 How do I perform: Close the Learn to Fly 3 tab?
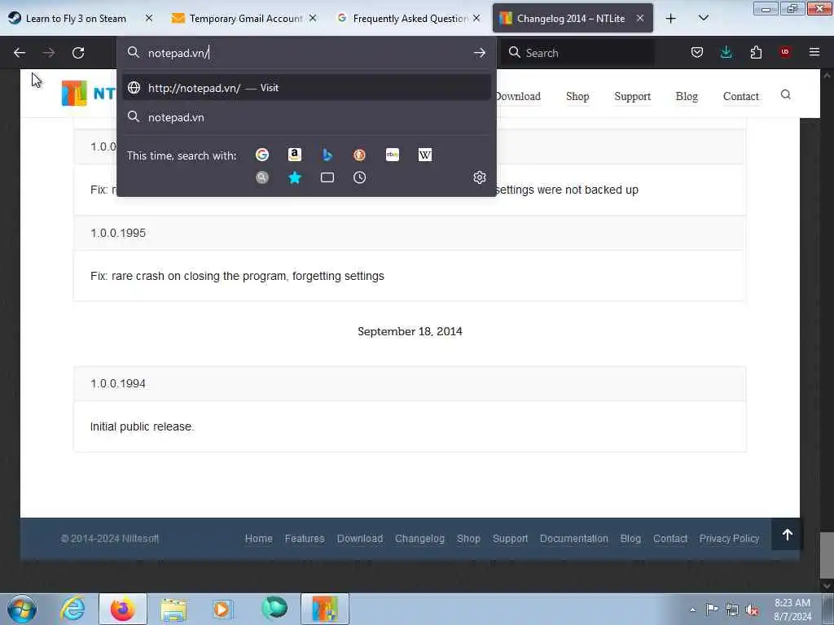click(149, 19)
